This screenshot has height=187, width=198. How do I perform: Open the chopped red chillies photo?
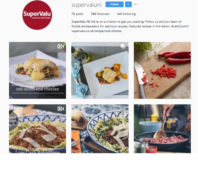(x=162, y=70)
